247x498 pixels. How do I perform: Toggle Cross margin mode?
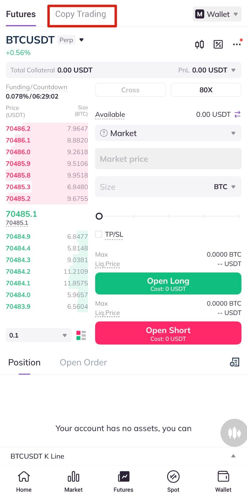coord(131,90)
